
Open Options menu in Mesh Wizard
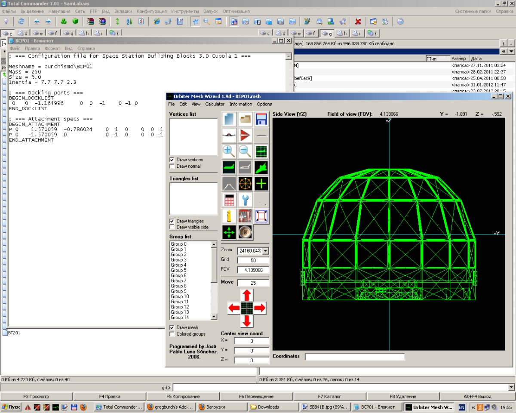pyautogui.click(x=264, y=104)
